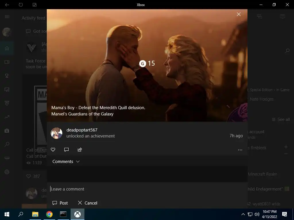Open the Minecraft Realm entry

tap(262, 174)
